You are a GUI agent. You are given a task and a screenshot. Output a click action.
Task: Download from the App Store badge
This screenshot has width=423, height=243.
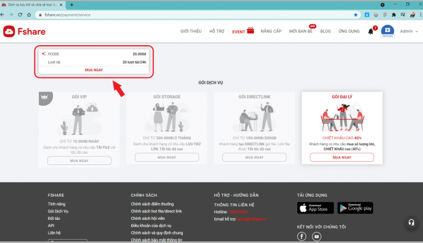click(x=315, y=208)
